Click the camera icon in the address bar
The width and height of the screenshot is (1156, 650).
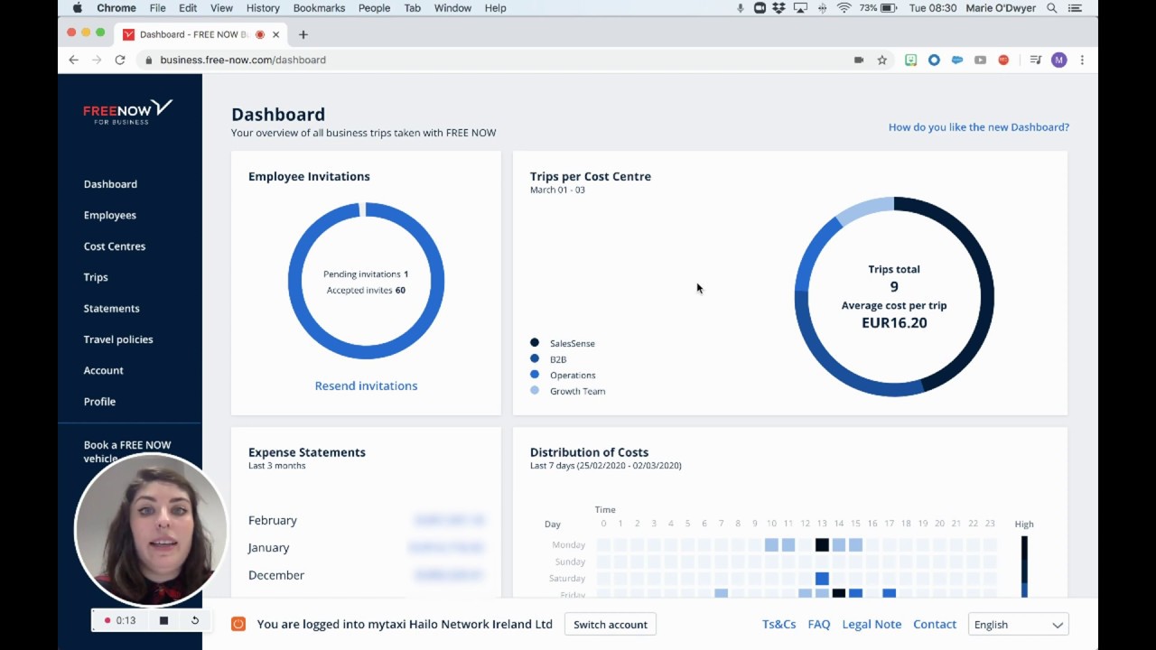[x=859, y=60]
